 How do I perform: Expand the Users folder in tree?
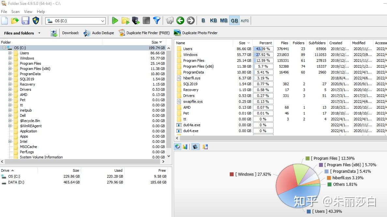tap(10, 53)
